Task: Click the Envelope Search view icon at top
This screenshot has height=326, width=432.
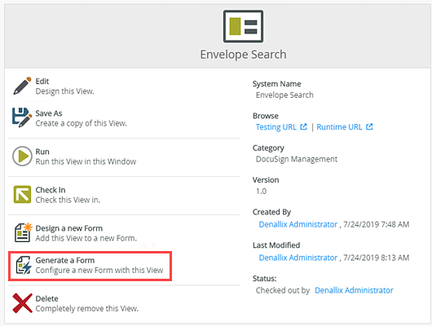Action: [x=243, y=26]
